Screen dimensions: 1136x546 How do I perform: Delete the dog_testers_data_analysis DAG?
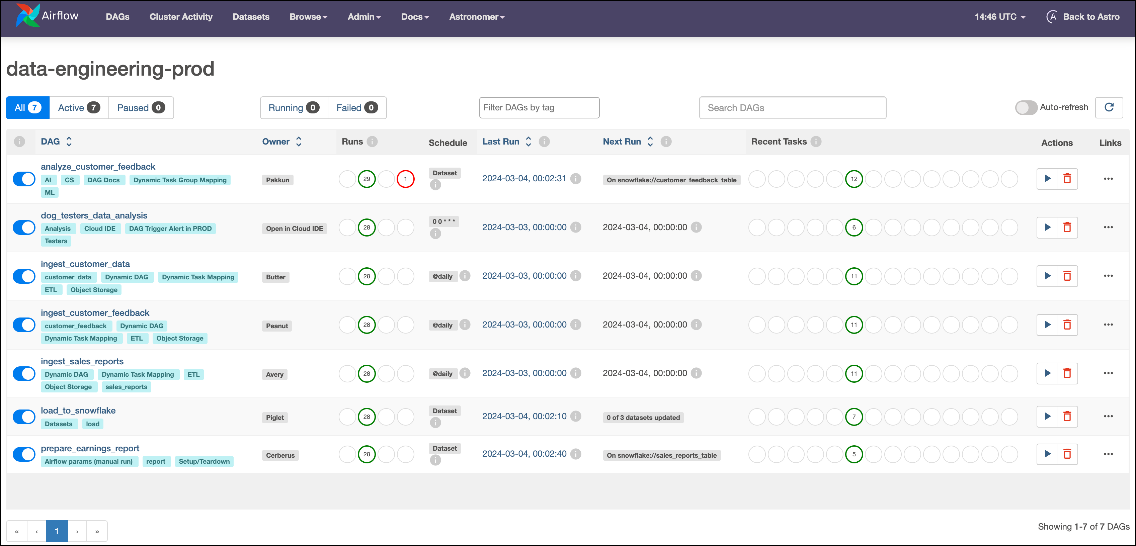point(1068,227)
